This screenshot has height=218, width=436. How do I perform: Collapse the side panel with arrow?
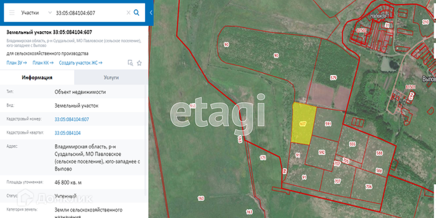[x=151, y=13]
